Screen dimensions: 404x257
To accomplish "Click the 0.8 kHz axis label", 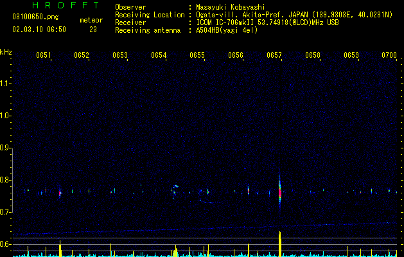I will point(4,180).
